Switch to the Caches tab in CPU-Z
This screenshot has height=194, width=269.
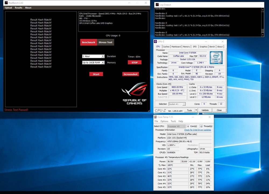166,47
